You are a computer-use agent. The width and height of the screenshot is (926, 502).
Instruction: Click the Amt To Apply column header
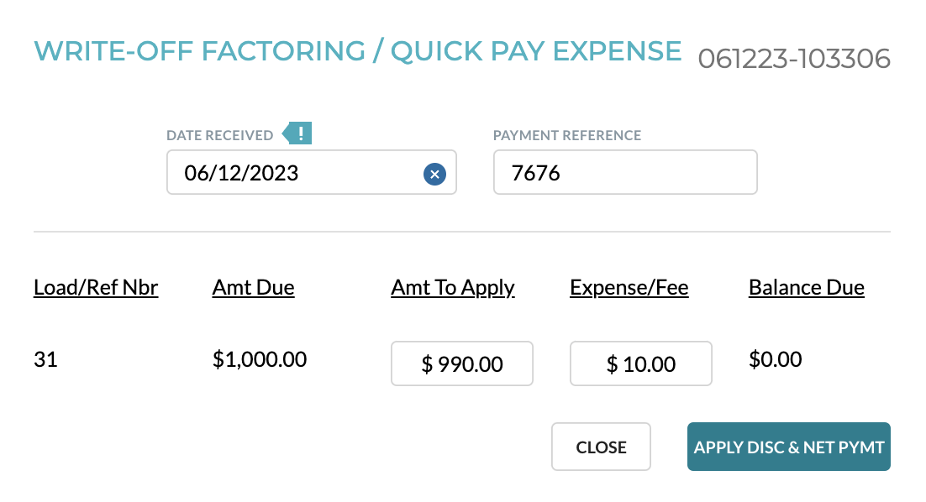click(453, 288)
